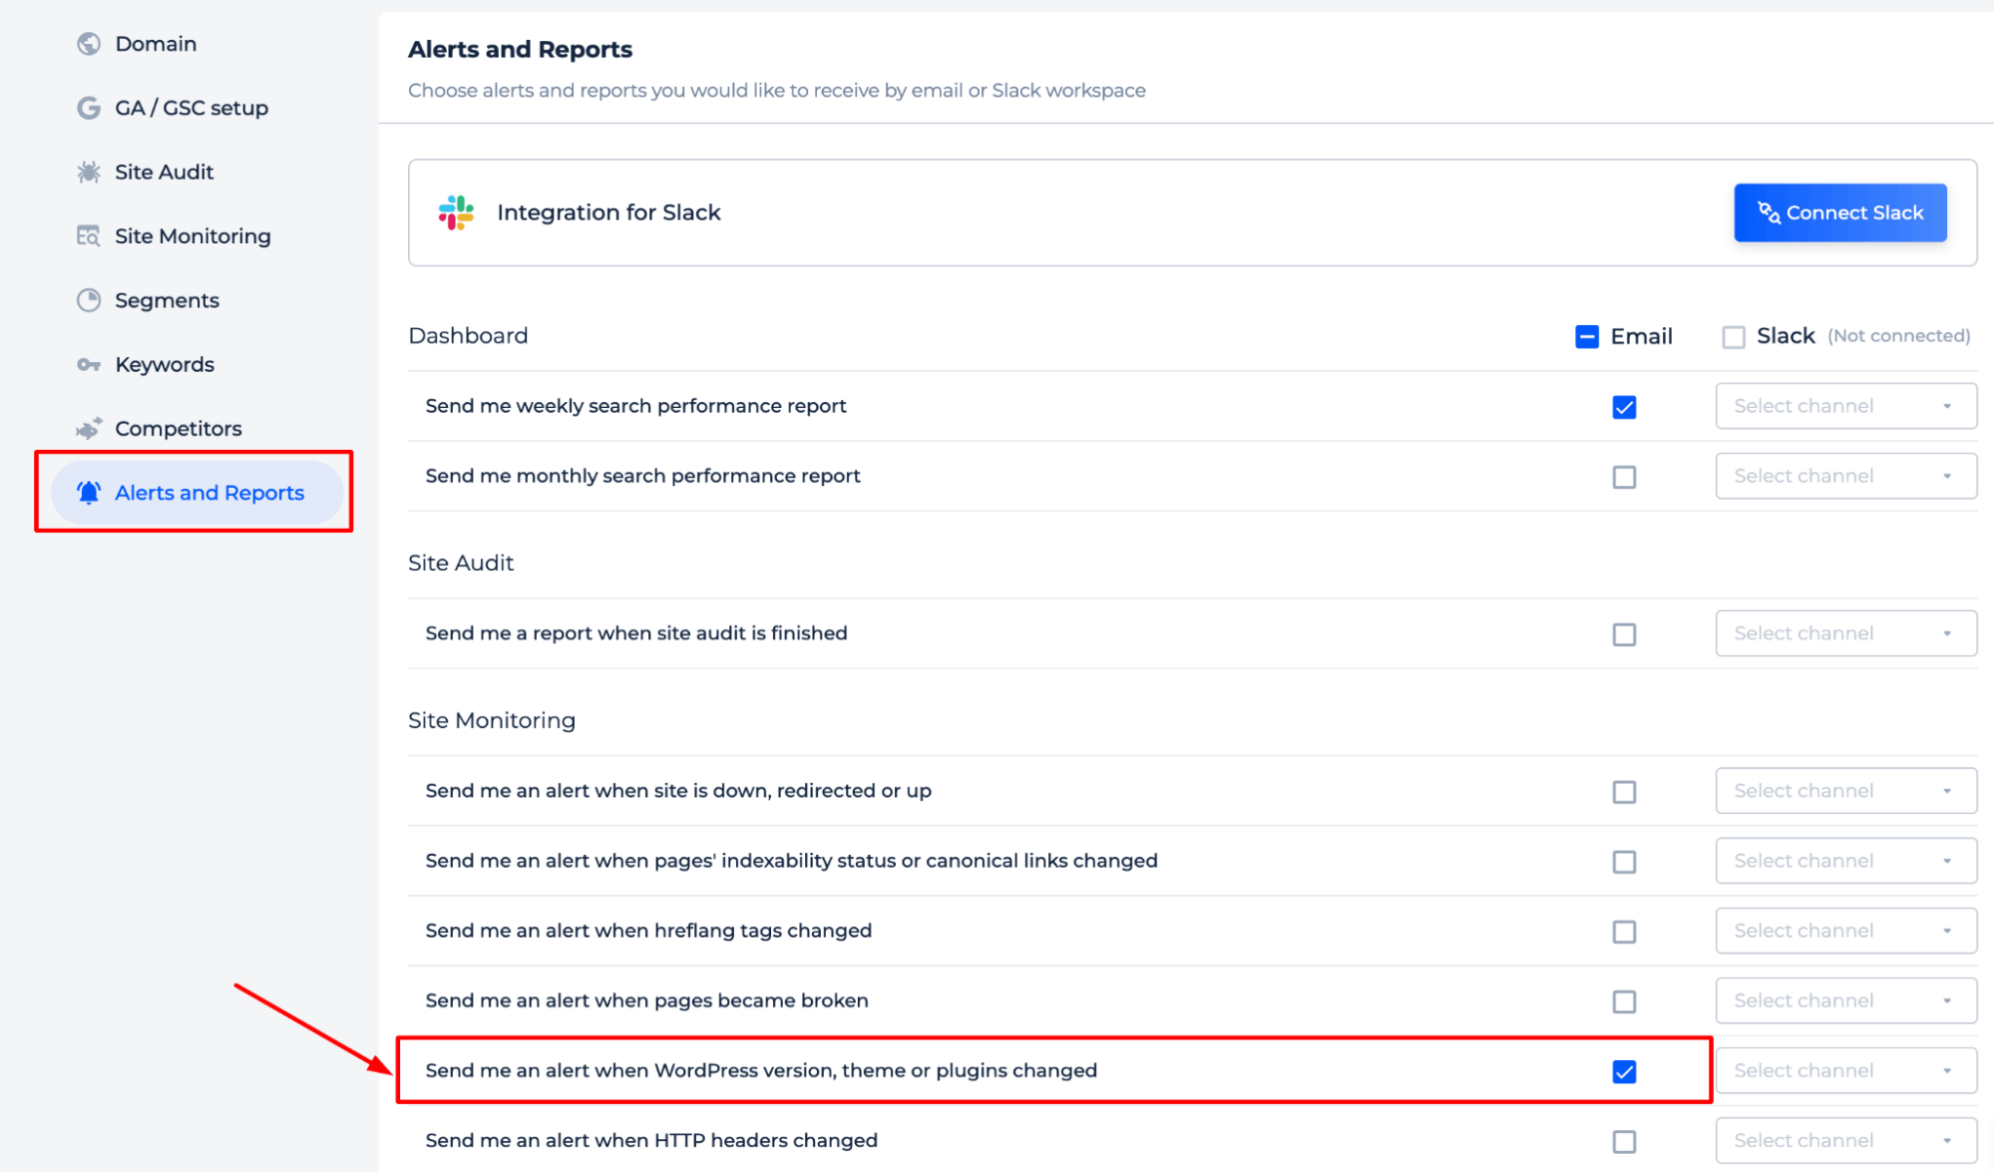Click the Email column label

pos(1641,336)
